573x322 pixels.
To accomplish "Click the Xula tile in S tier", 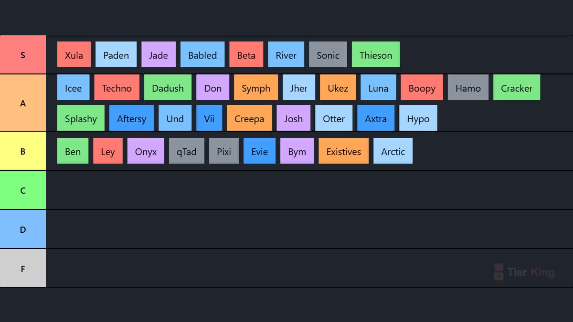I will point(74,54).
